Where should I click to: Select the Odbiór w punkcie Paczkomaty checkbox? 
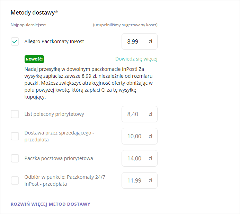coord(15,180)
